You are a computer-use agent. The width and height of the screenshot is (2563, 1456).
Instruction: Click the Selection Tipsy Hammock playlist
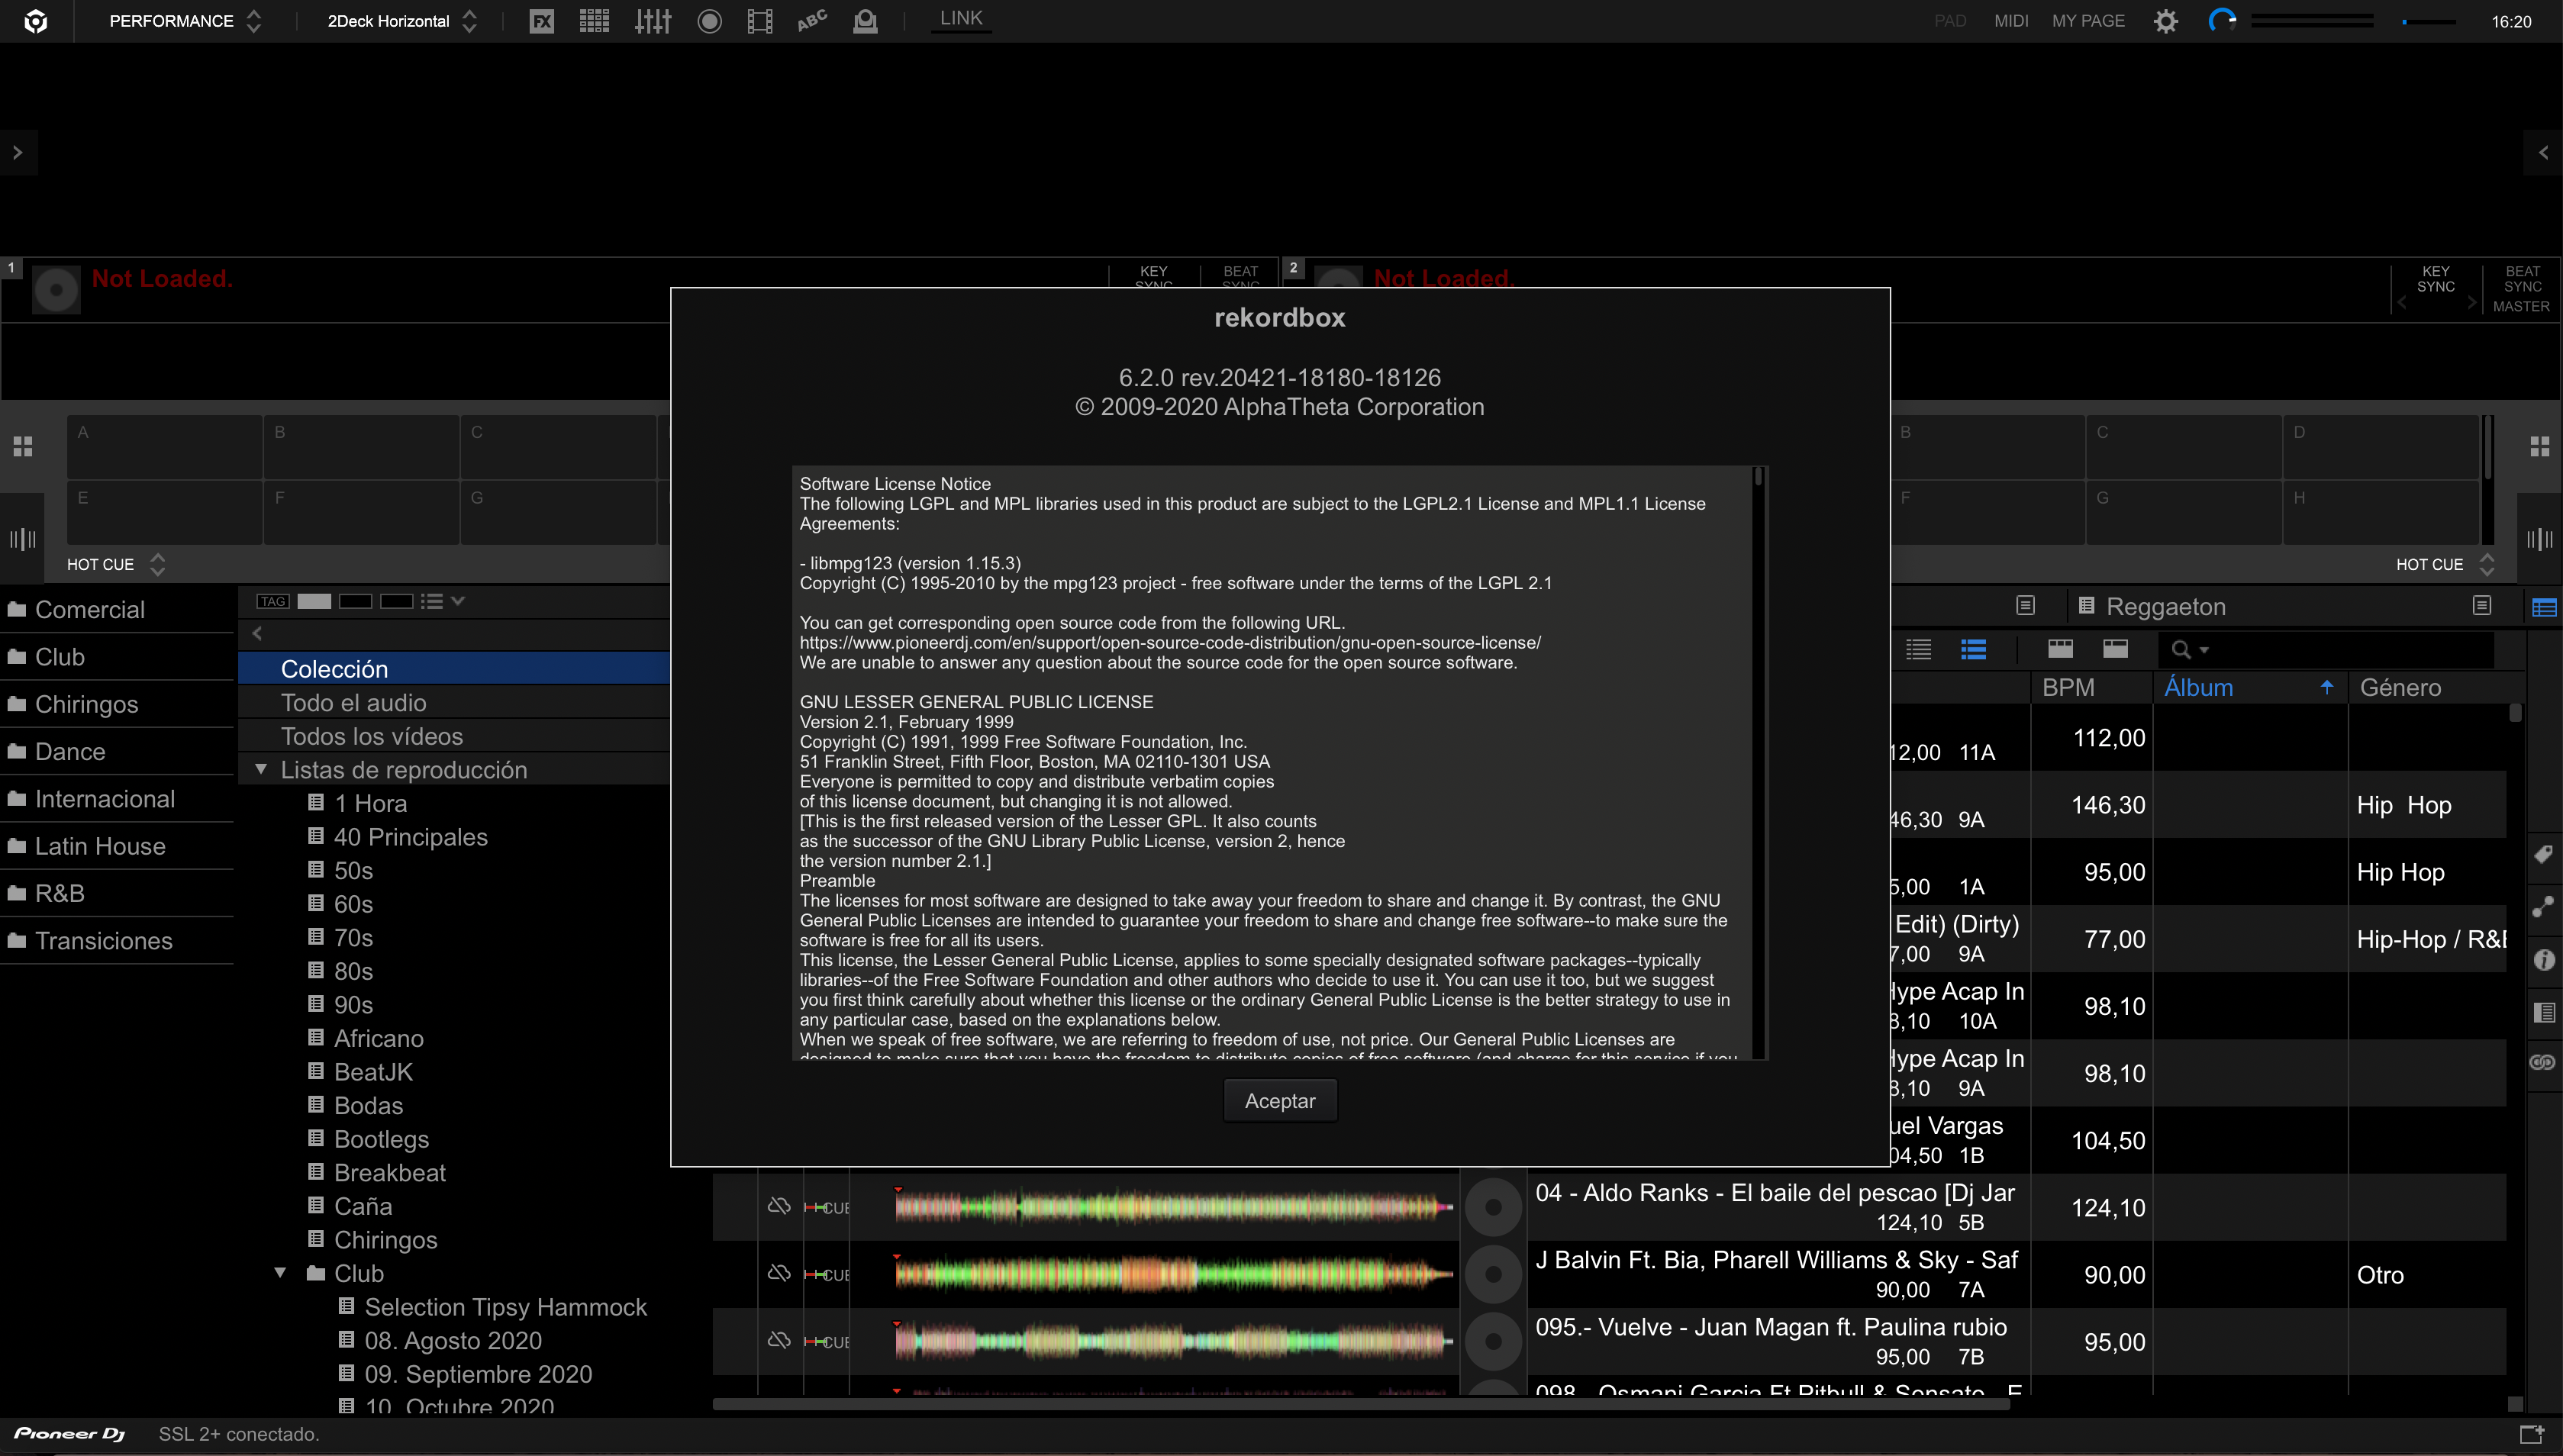click(x=505, y=1307)
